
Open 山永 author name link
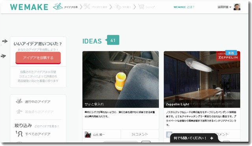[x=99, y=135]
